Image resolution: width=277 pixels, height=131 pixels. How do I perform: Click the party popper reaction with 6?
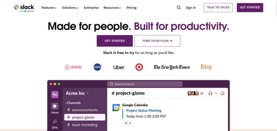tap(128, 123)
